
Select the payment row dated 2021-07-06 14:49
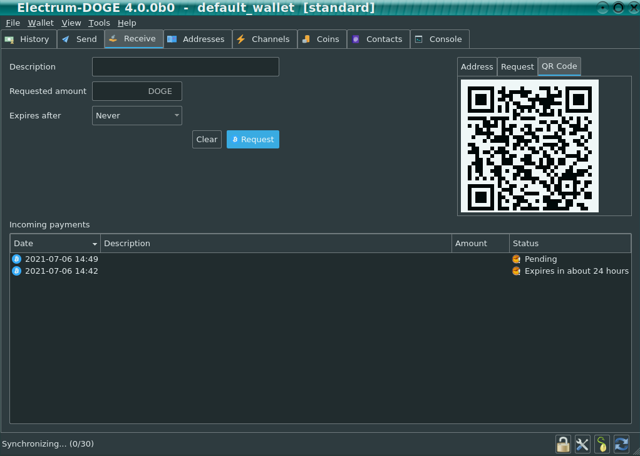click(x=321, y=259)
